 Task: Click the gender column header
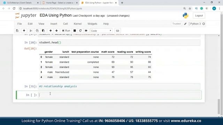[x=48, y=52]
